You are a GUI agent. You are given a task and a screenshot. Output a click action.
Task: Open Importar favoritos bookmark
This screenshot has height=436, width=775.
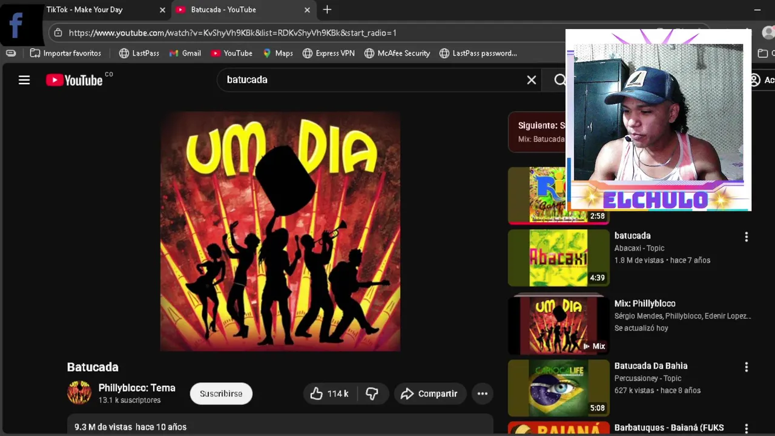65,53
